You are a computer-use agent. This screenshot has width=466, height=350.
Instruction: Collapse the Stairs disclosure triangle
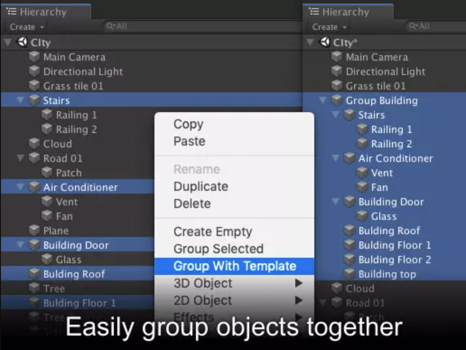pyautogui.click(x=20, y=100)
